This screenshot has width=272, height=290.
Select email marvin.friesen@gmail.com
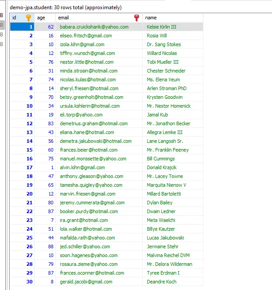(87, 194)
